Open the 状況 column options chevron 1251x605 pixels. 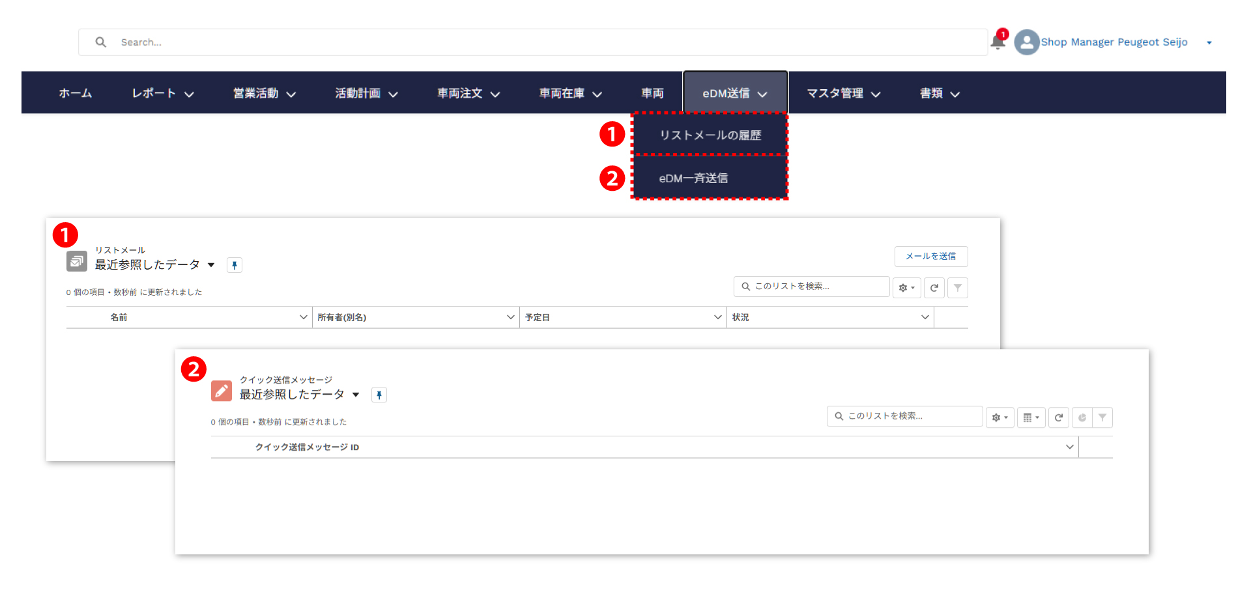click(x=925, y=317)
